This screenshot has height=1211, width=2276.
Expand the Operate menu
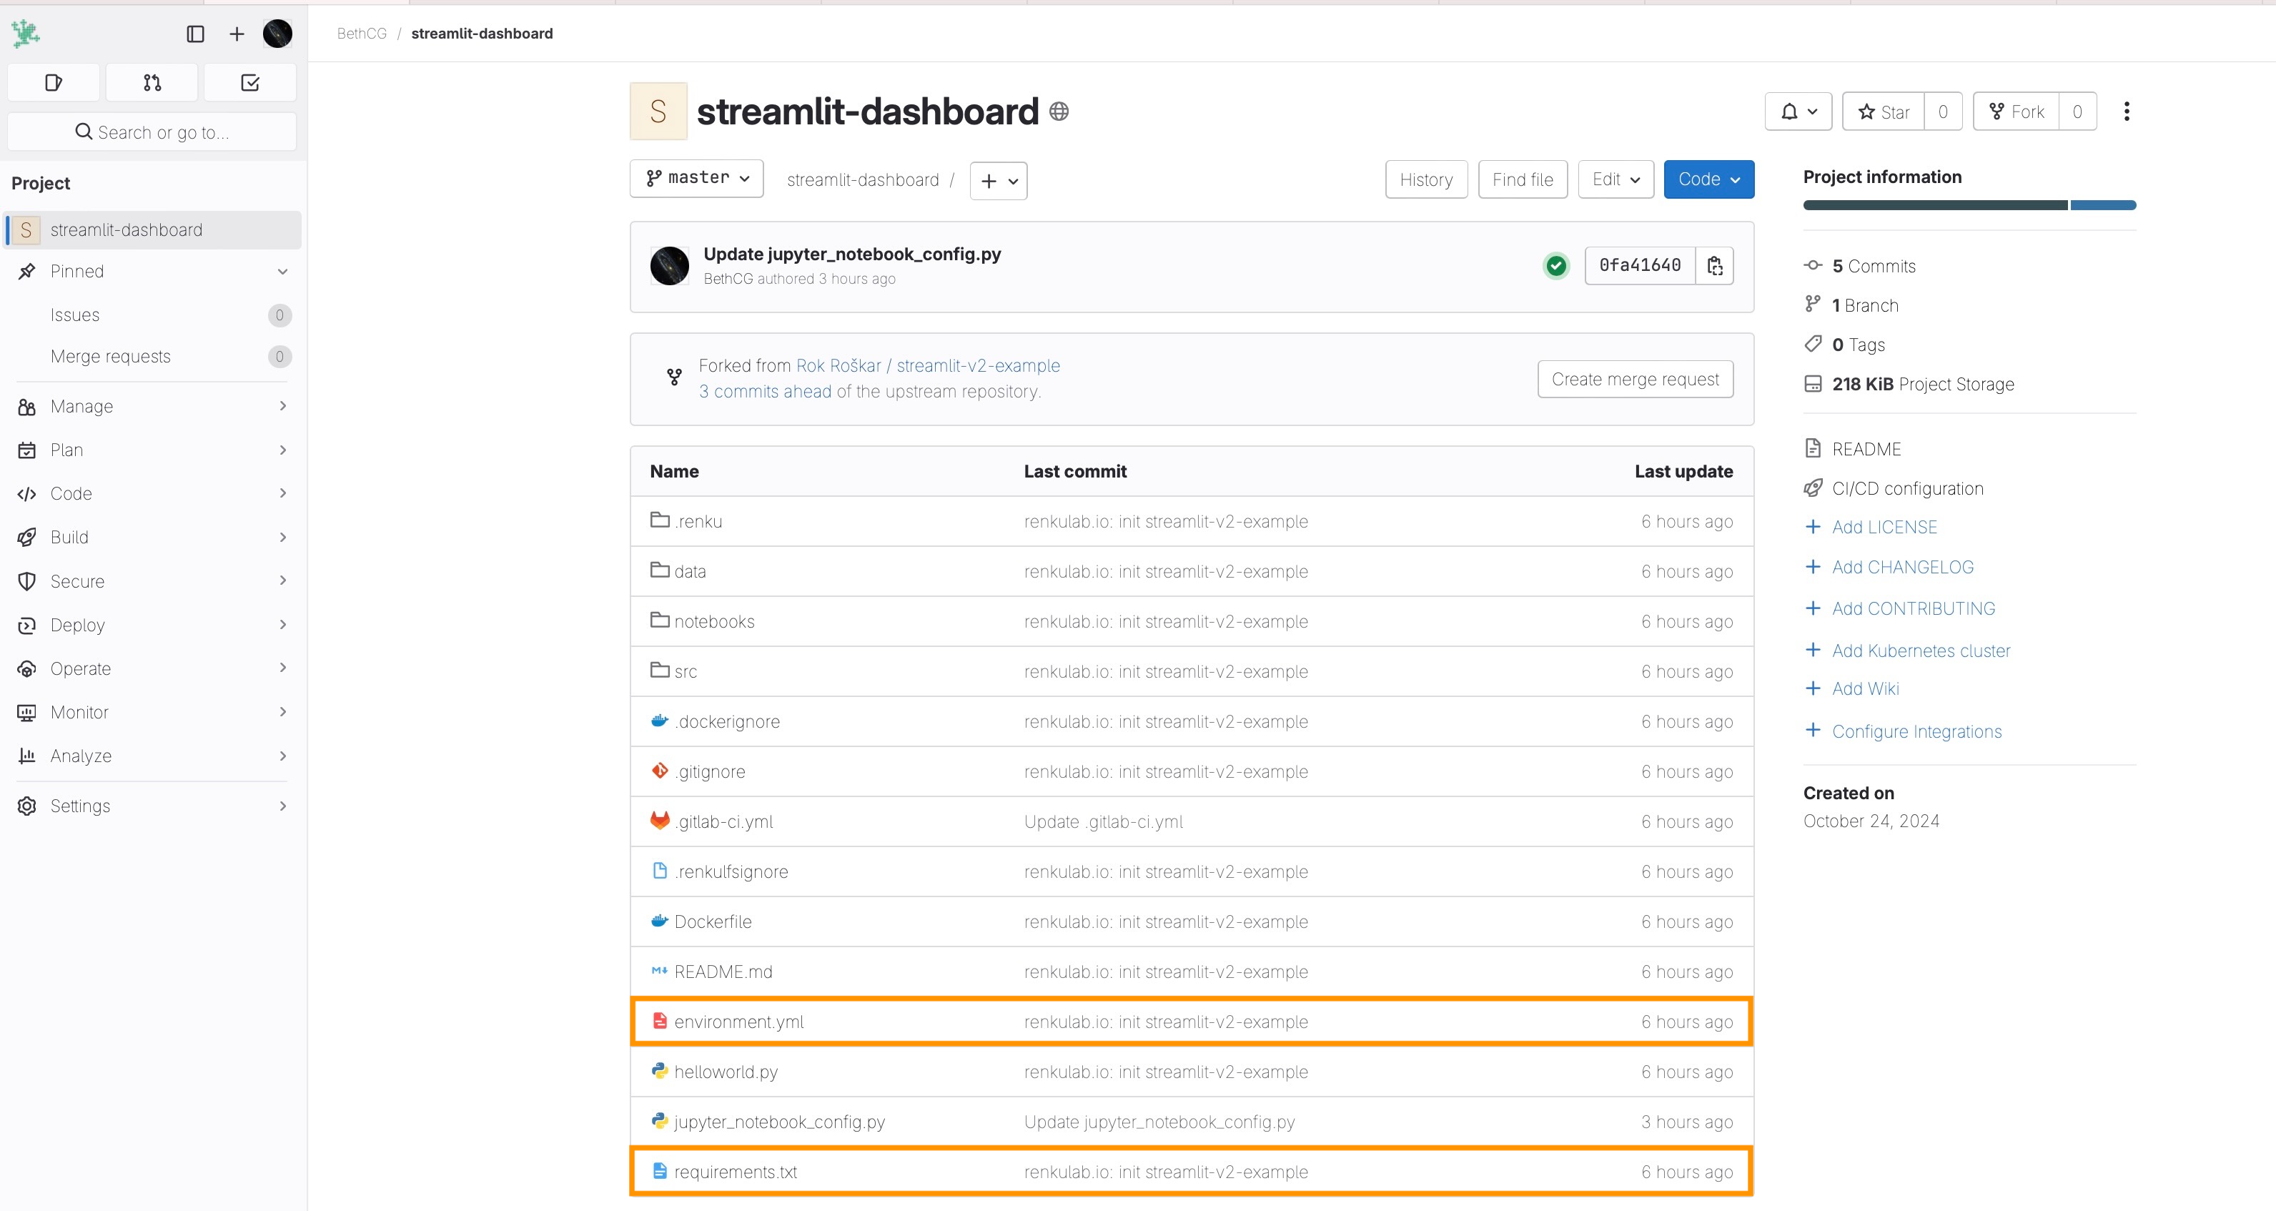[152, 668]
